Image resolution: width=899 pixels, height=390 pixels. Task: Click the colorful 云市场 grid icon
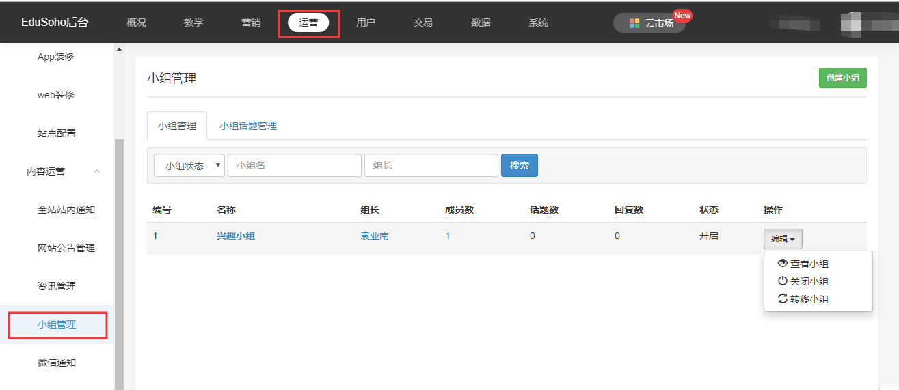pos(634,23)
